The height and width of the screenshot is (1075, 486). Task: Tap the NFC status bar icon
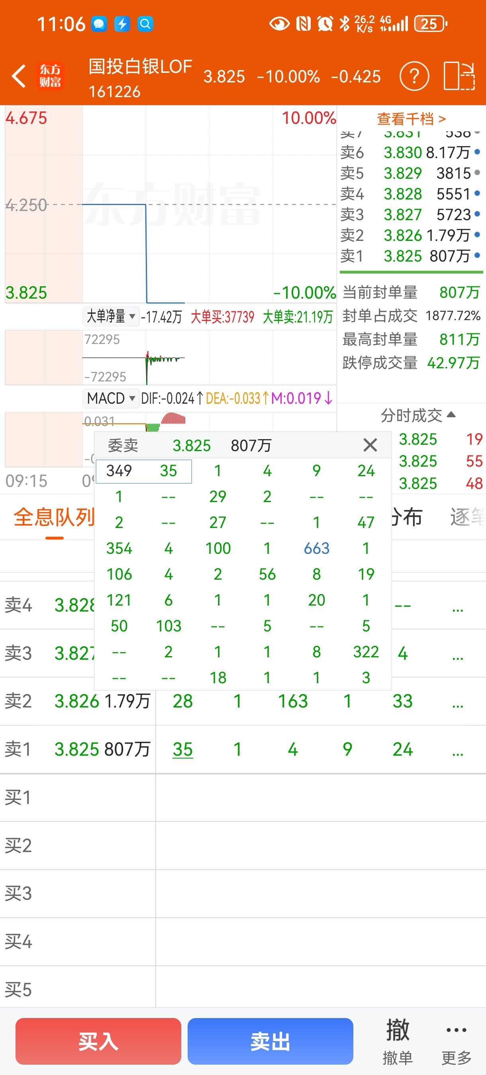[304, 24]
